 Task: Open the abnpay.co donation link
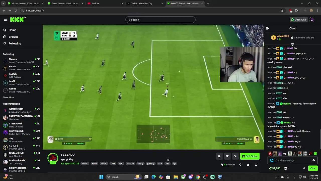[281, 126]
